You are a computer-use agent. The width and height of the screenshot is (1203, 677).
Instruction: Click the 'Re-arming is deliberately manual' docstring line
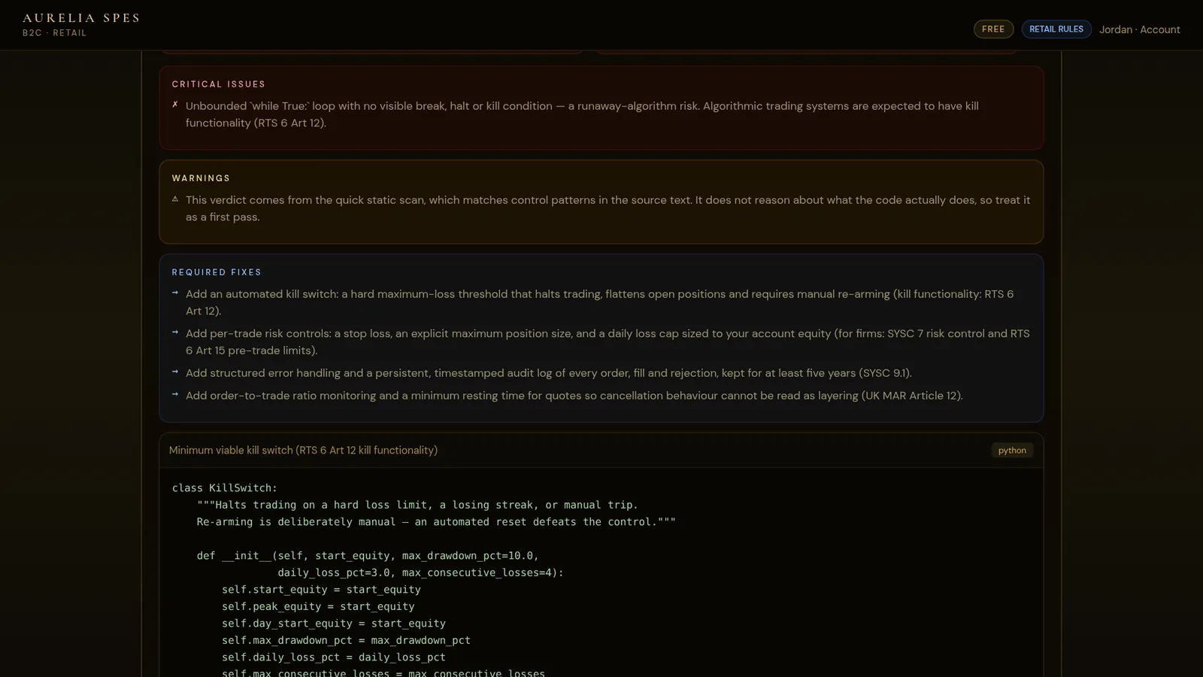pyautogui.click(x=436, y=522)
